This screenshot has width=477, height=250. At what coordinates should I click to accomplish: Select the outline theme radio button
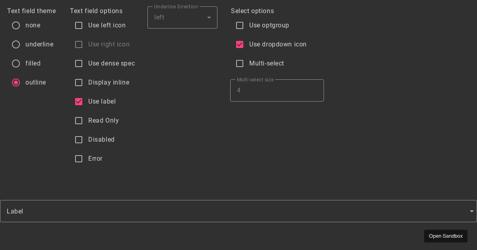point(16,83)
